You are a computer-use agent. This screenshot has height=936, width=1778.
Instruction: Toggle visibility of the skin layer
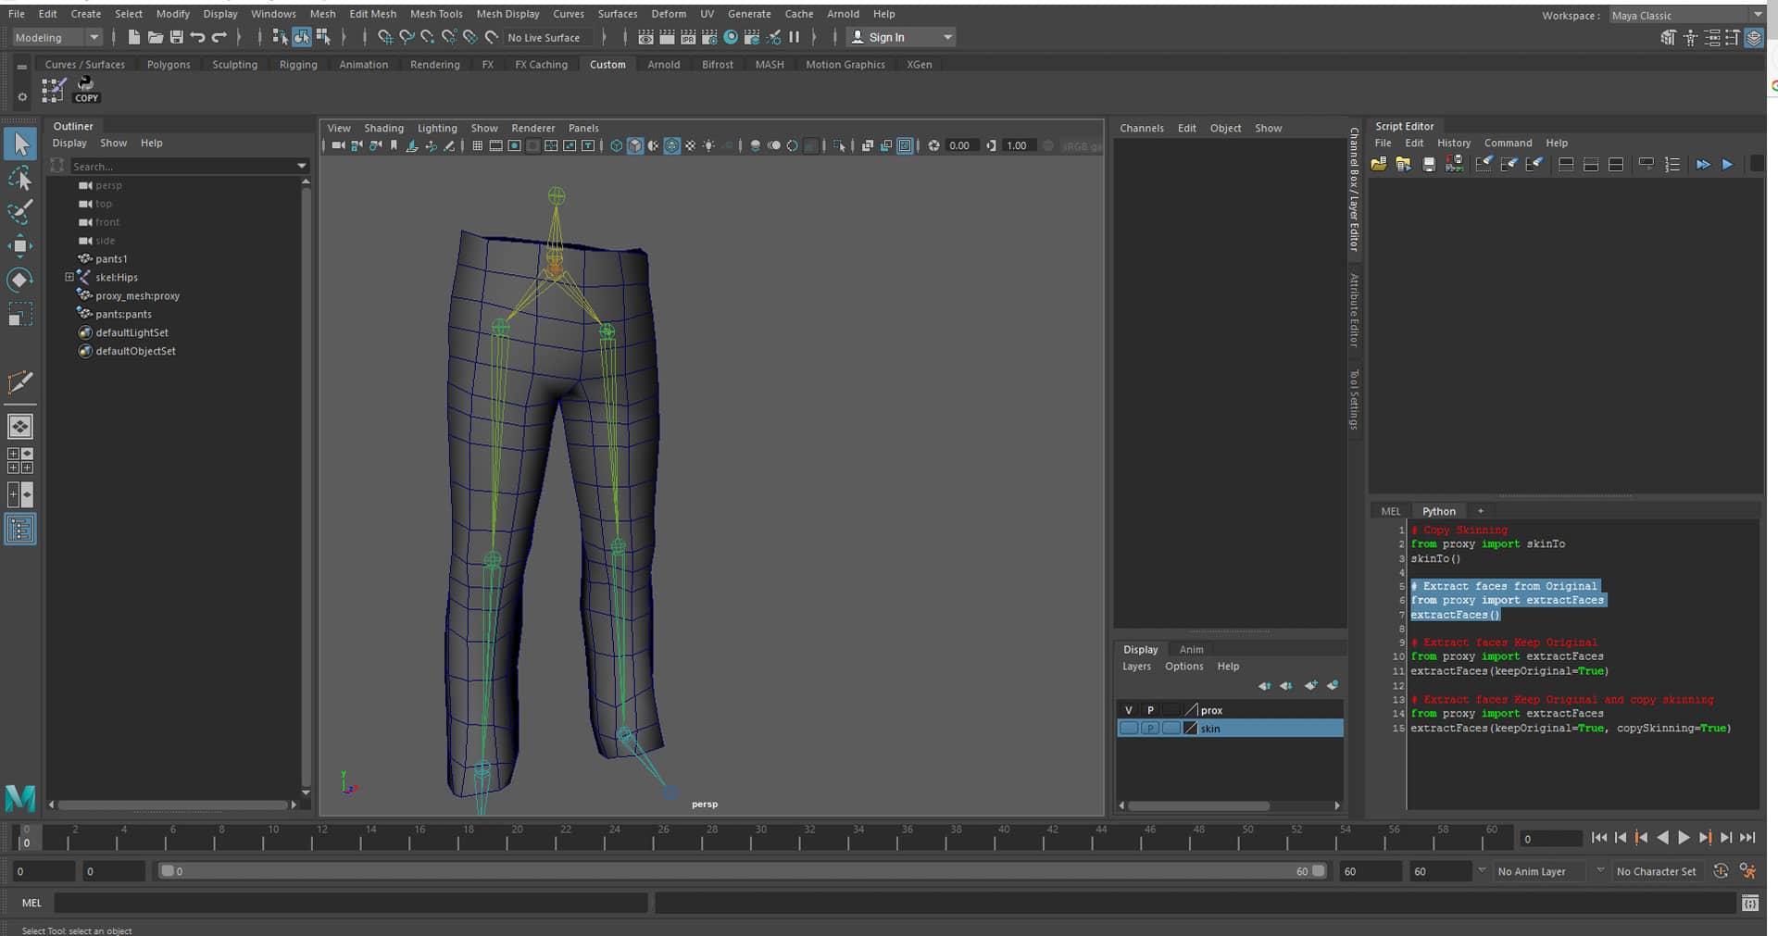(1129, 729)
